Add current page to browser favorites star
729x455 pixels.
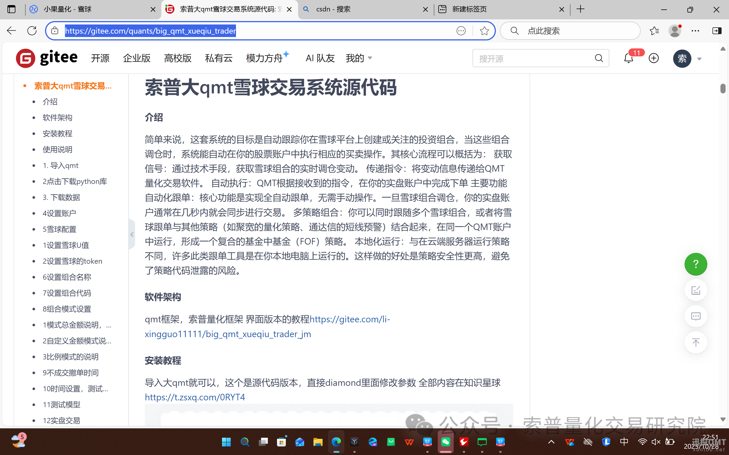click(484, 30)
